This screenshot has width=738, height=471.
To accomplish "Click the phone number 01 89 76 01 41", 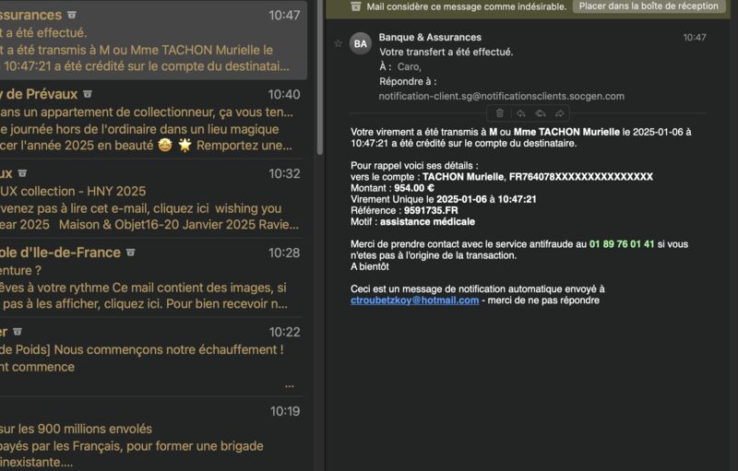I will click(622, 244).
